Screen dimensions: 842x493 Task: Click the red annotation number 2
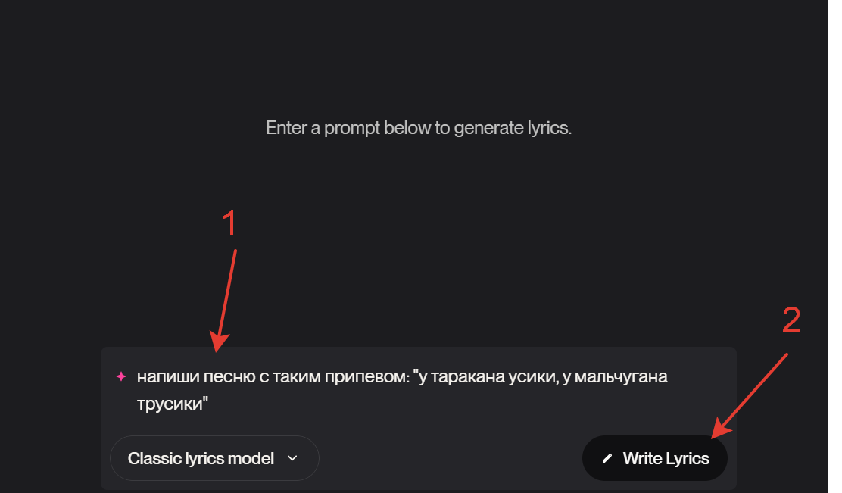(791, 320)
